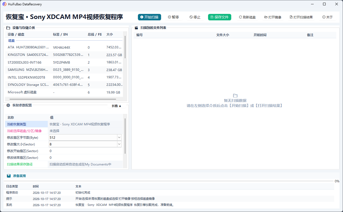
Task: Click the 暂停 pause icon button
Action: point(173,17)
